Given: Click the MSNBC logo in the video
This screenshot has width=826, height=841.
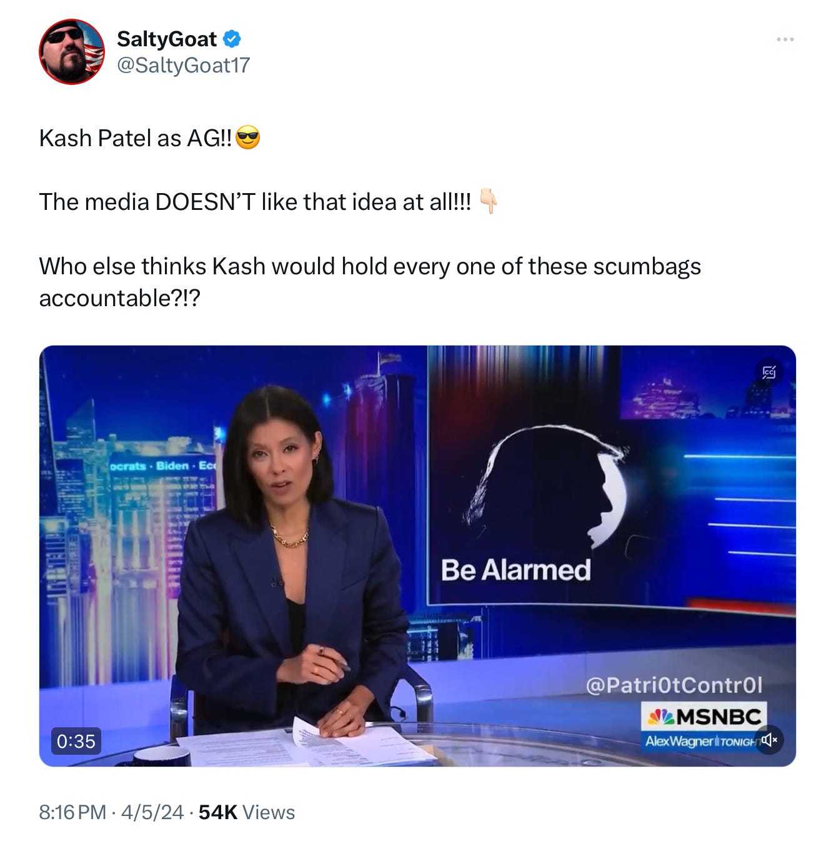Looking at the screenshot, I should coord(704,716).
